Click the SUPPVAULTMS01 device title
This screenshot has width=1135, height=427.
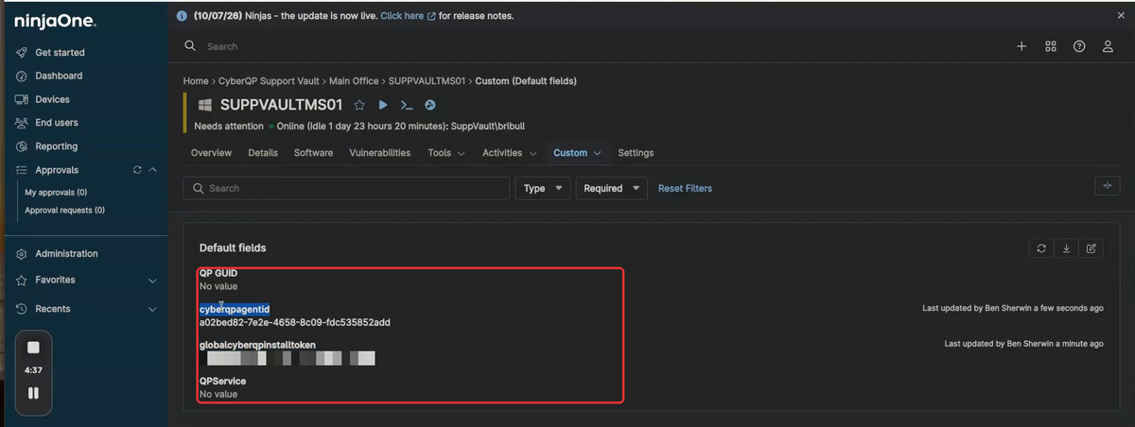[x=281, y=105]
